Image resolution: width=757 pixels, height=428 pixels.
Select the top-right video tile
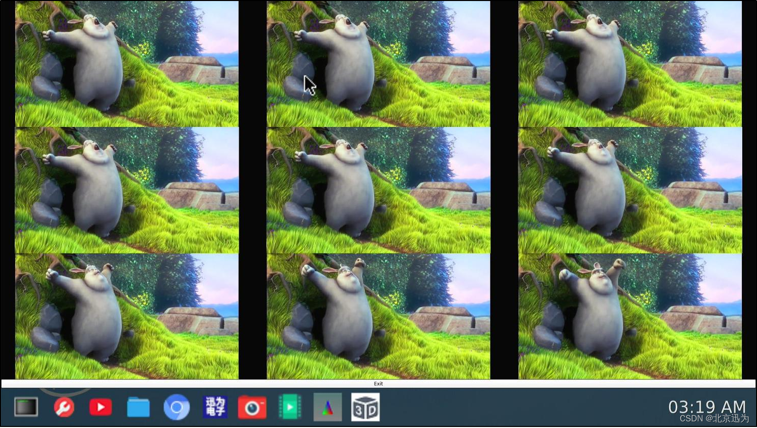coord(630,63)
